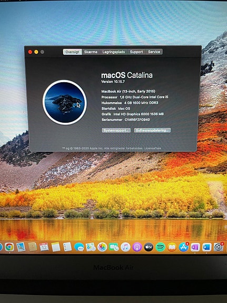Screen dimensions: 227x303
Task: Launch Maps from the dock
Action: point(91,247)
